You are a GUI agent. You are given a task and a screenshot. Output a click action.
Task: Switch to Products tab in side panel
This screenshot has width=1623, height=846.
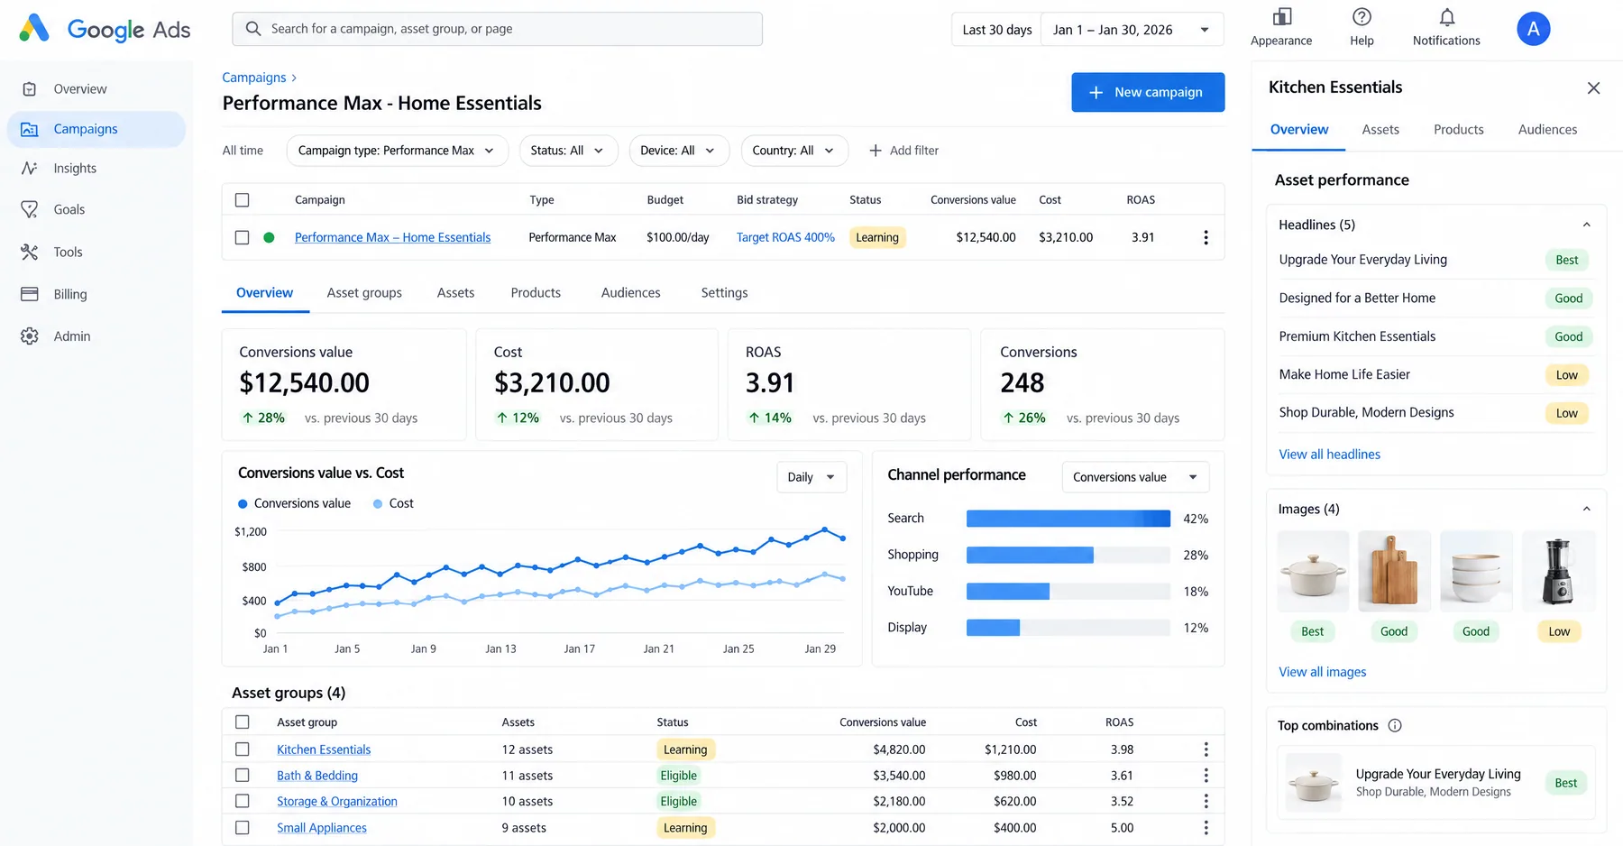[x=1458, y=130]
